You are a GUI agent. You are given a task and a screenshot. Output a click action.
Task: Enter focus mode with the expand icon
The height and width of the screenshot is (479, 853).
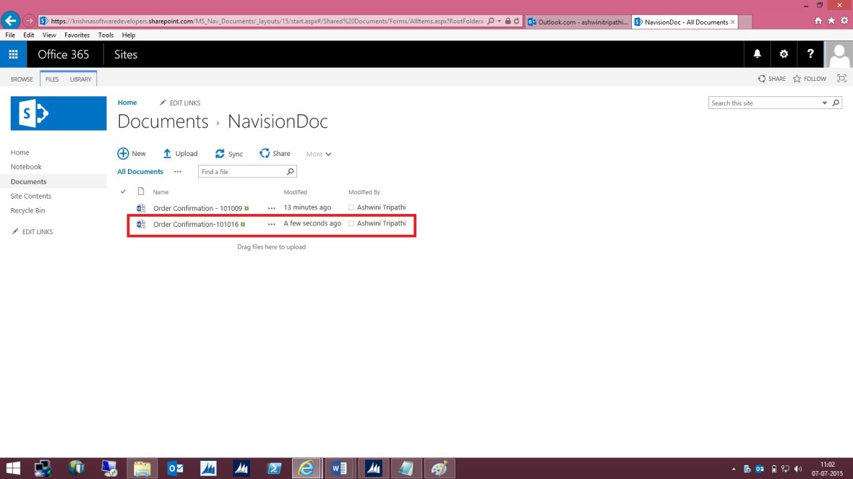pos(841,78)
